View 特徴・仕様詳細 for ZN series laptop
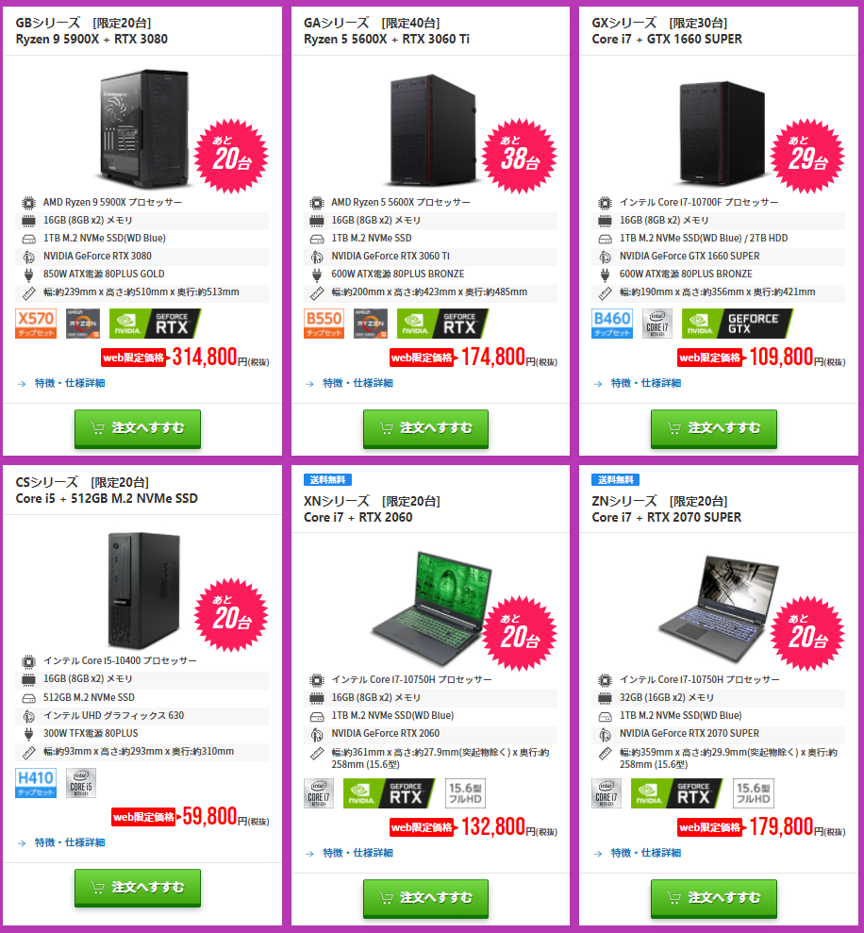 645,853
